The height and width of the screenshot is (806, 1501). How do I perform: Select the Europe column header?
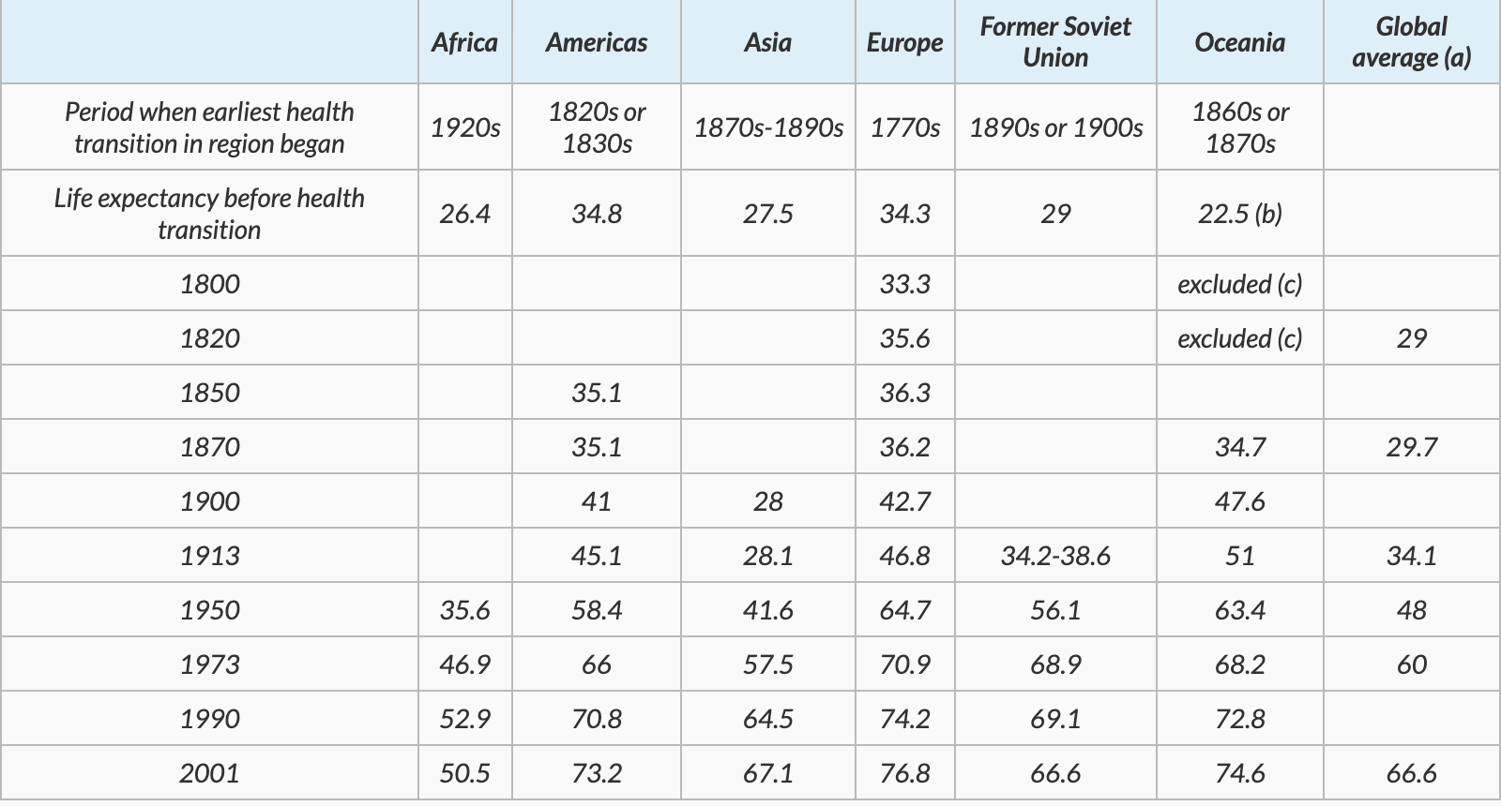tap(904, 43)
